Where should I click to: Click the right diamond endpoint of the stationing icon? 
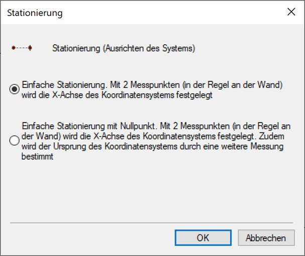30,48
